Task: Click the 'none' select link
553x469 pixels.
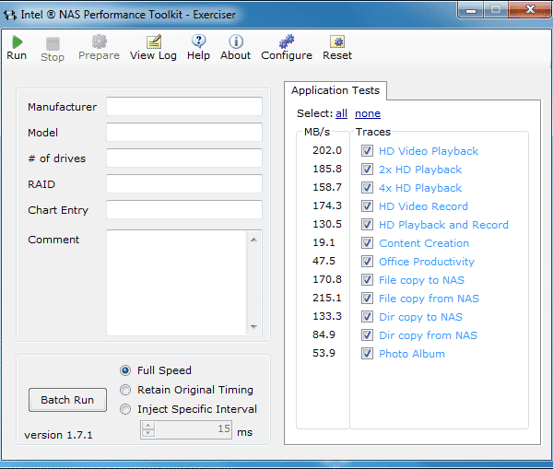Action: coord(368,113)
